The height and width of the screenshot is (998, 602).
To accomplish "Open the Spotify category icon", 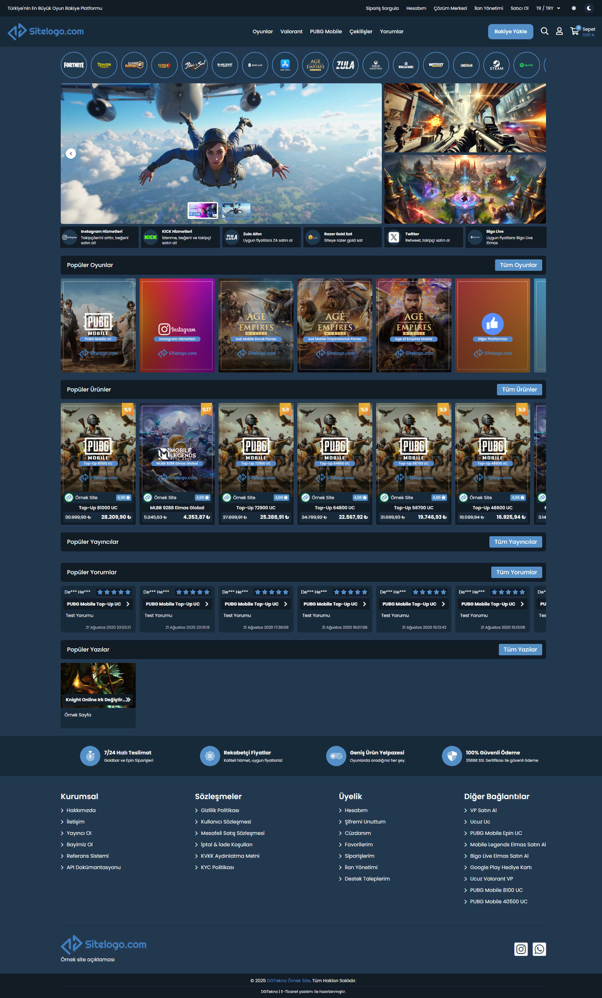I will [x=527, y=65].
